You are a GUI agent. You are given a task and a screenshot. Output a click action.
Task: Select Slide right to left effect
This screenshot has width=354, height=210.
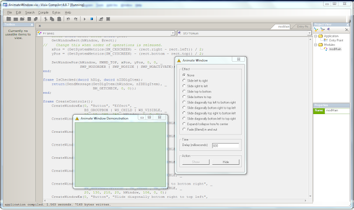click(184, 86)
